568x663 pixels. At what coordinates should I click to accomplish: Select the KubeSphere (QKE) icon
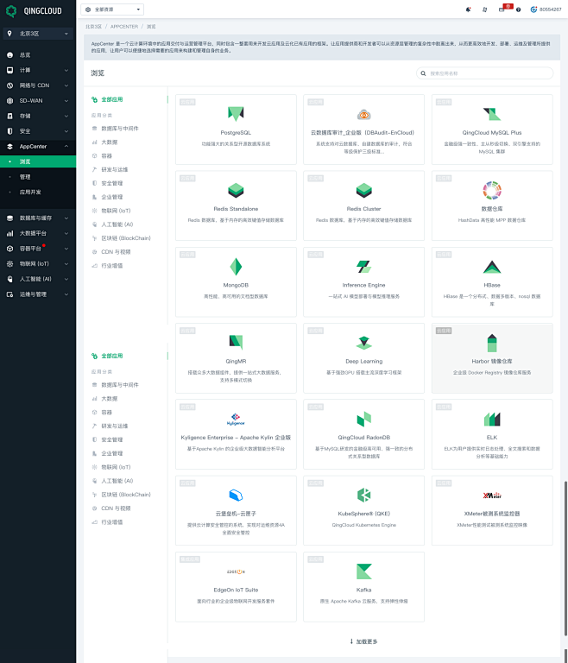coord(363,495)
